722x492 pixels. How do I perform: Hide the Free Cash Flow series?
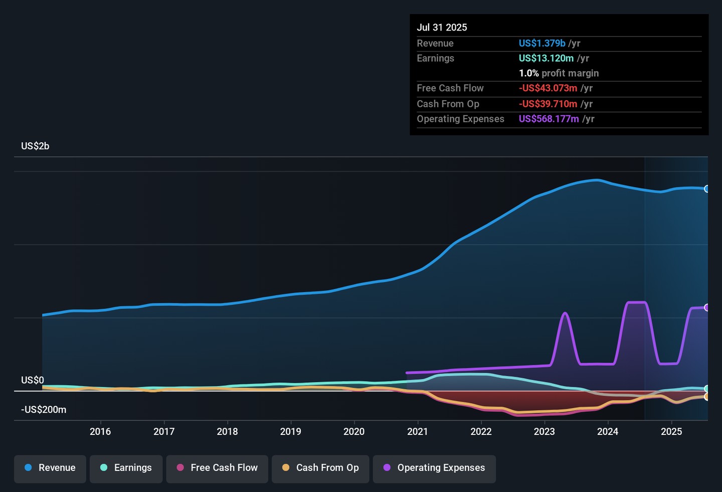[x=217, y=468]
